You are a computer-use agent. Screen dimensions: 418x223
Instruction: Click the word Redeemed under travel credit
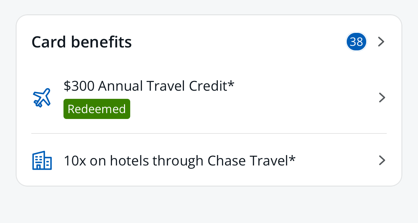click(97, 109)
